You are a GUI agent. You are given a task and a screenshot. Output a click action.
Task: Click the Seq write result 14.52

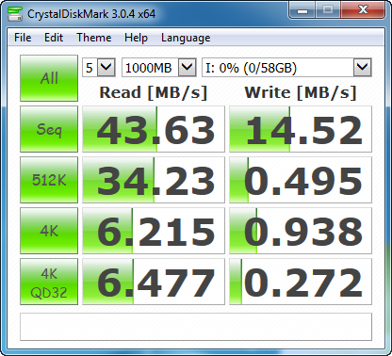[301, 129]
